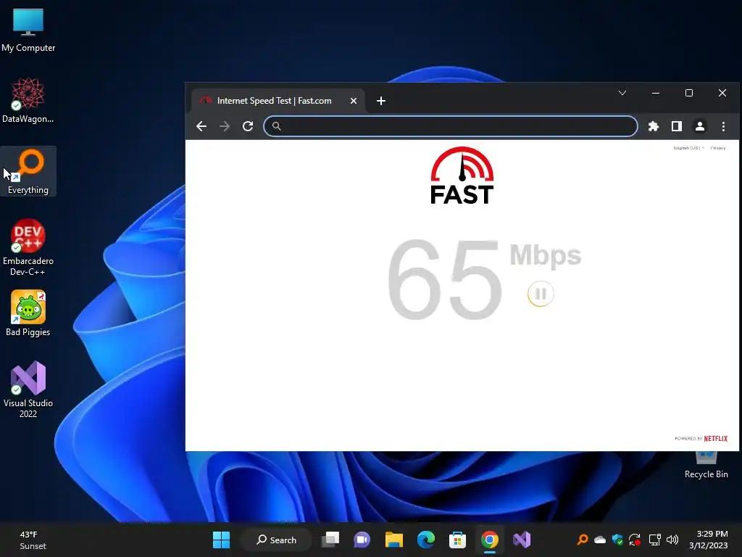Open File Explorer from taskbar
742x557 pixels.
click(x=393, y=540)
